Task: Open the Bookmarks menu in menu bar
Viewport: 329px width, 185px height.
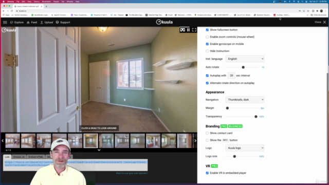Action: tap(46, 2)
